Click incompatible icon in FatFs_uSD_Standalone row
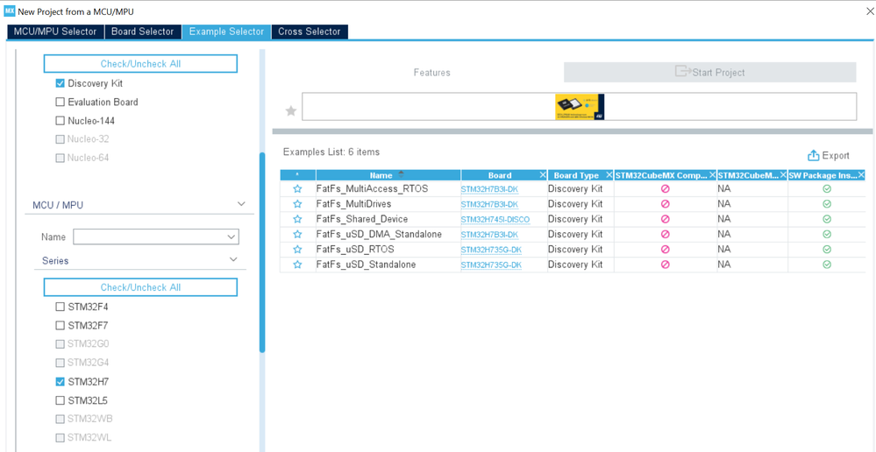 (665, 265)
